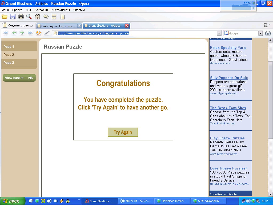This screenshot has height=205, width=273.
Task: Click the glasses icon beside search box
Action: coord(268,33)
